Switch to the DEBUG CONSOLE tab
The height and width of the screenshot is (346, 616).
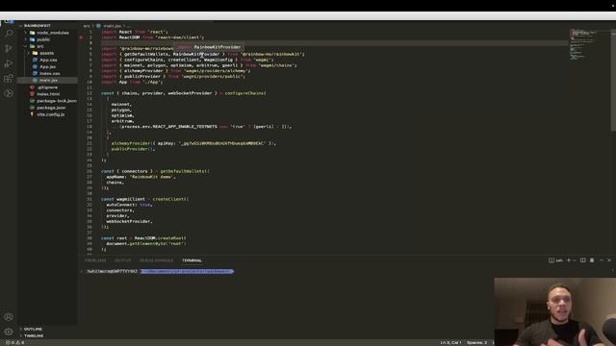tap(156, 260)
